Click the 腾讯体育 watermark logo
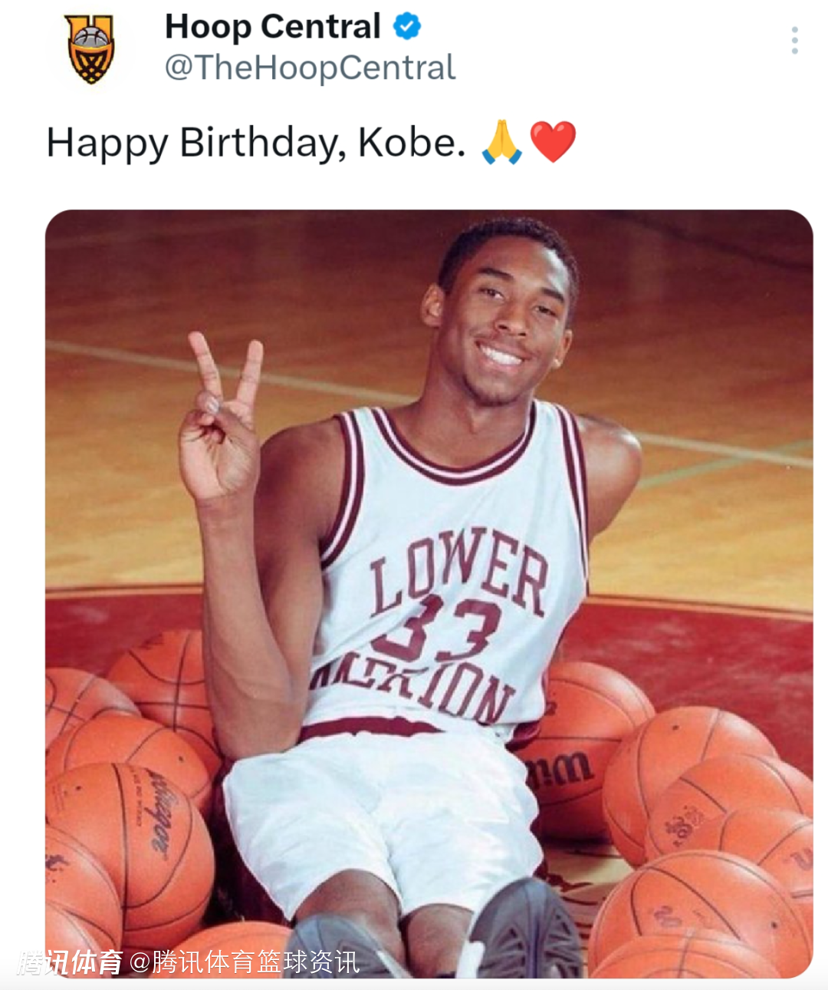 70,962
